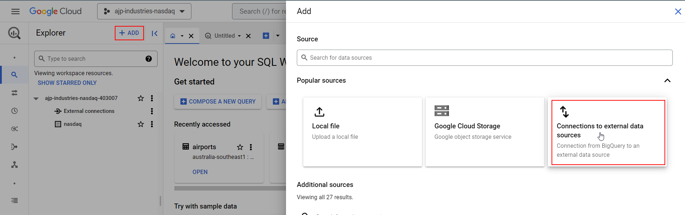Image resolution: width=685 pixels, height=215 pixels.
Task: Click the horizontal scrollbar under recently accessed
Action: [x=230, y=188]
